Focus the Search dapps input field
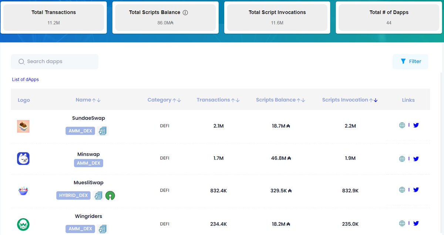The image size is (444, 235). [x=55, y=62]
